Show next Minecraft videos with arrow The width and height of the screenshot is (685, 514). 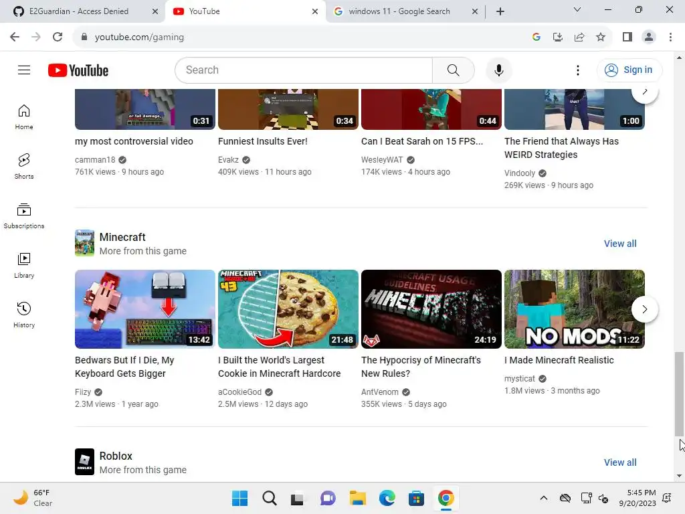pyautogui.click(x=644, y=309)
